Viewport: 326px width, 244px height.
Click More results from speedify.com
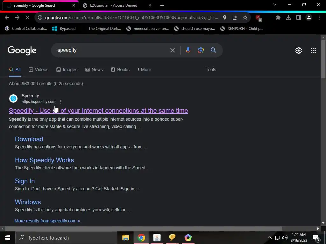click(47, 221)
